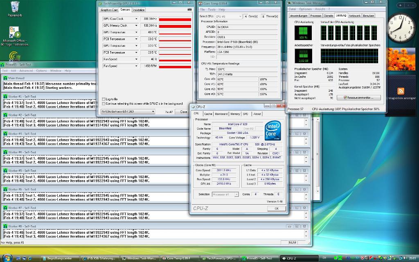Open CPU-Z SPD tab
This screenshot has width=419, height=262.
[246, 114]
